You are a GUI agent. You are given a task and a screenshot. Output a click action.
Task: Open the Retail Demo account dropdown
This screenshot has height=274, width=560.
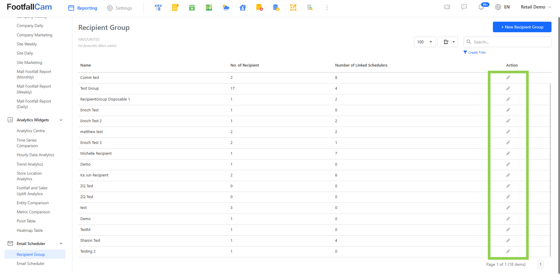click(x=536, y=7)
